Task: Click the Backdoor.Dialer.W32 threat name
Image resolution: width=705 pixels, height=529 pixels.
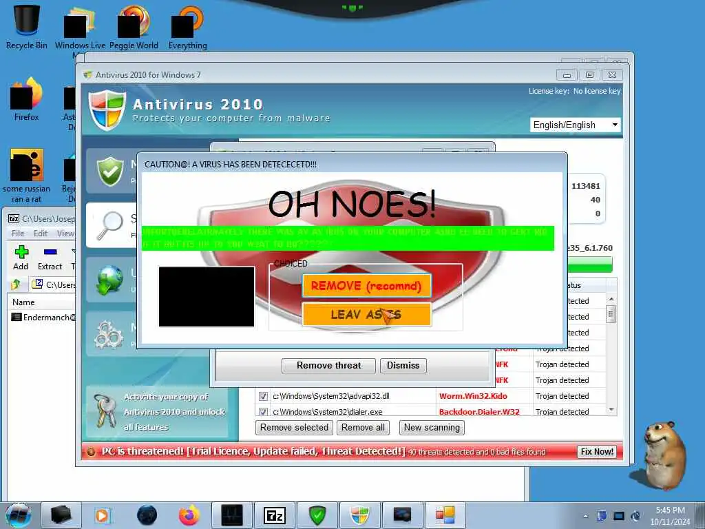Action: [479, 412]
